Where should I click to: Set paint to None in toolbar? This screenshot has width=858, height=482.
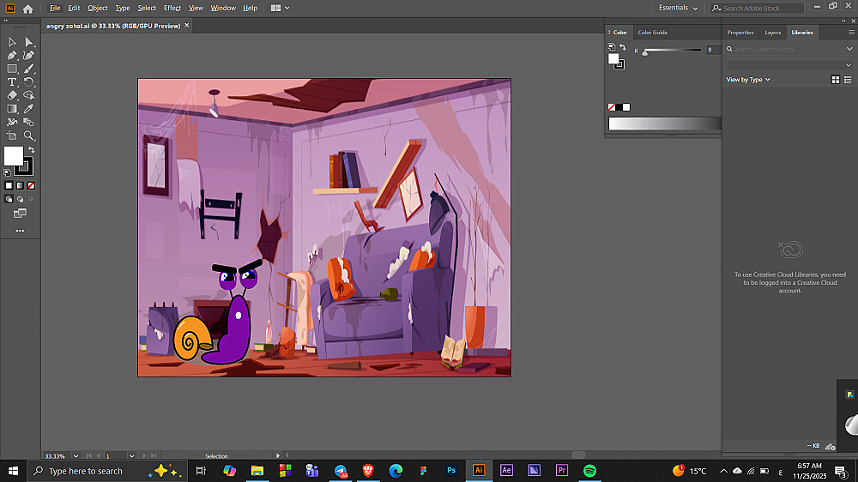pyautogui.click(x=31, y=185)
